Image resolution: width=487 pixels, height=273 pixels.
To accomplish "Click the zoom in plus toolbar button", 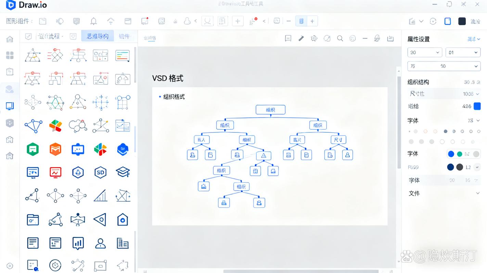I will (312, 21).
